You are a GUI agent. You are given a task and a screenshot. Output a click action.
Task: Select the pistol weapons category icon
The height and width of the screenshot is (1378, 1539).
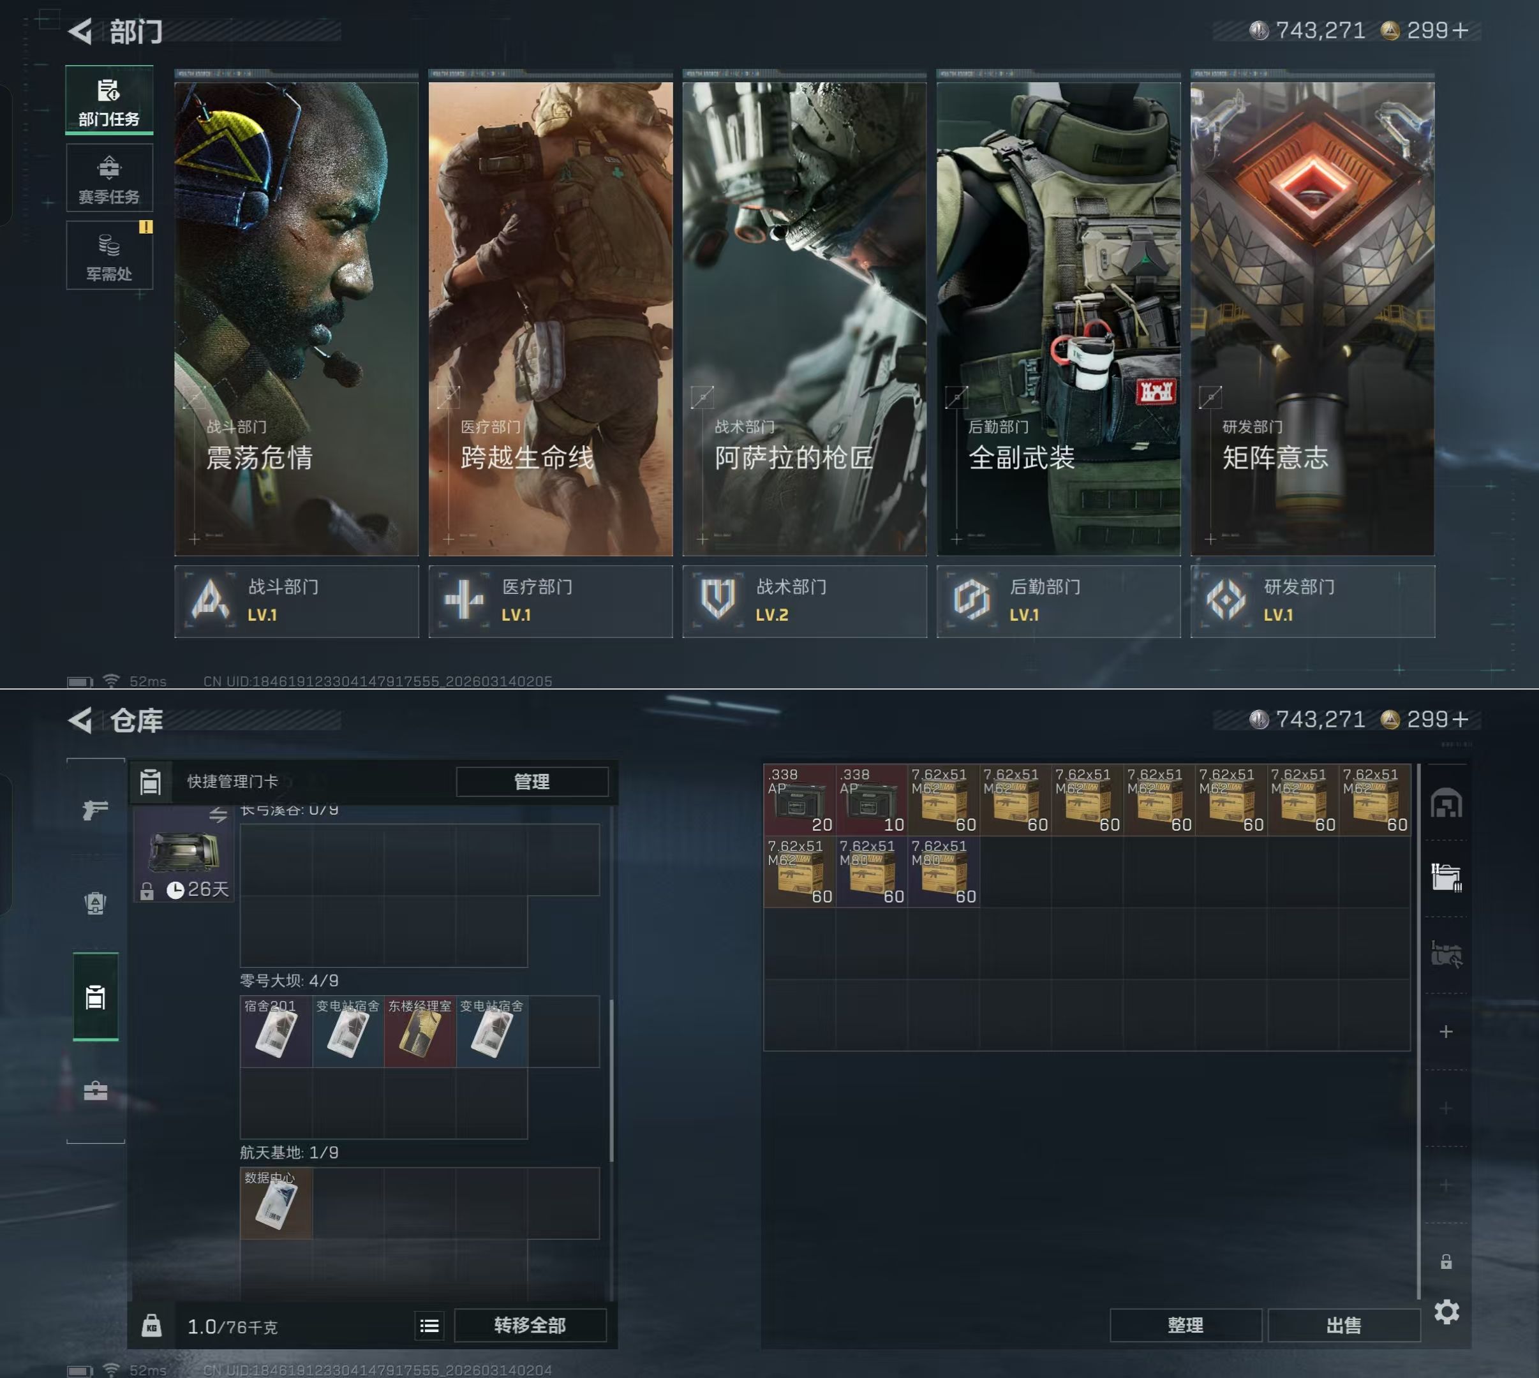[x=96, y=810]
